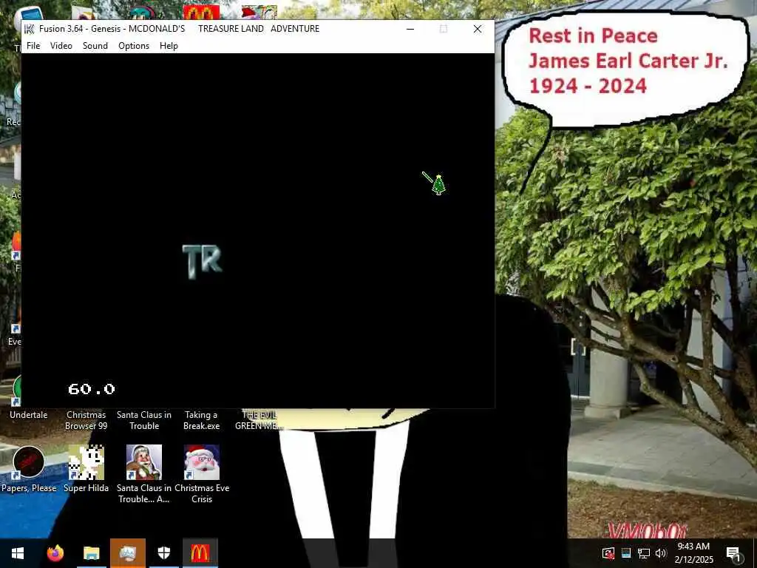
Task: Open Windows Security shield on taskbar
Action: point(164,553)
